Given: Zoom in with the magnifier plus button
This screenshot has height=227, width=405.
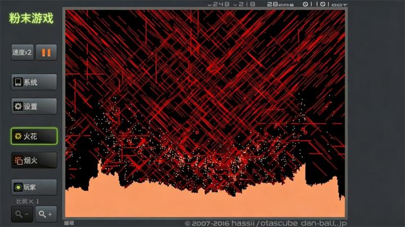Looking at the screenshot, I should click(x=46, y=214).
